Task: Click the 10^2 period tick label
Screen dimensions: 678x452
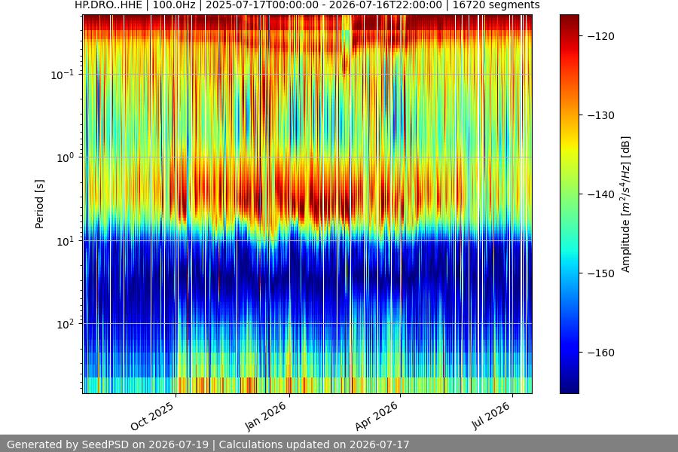Action: (x=65, y=325)
